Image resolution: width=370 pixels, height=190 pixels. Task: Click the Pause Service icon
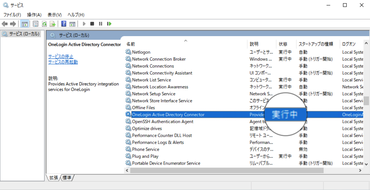coord(100,24)
